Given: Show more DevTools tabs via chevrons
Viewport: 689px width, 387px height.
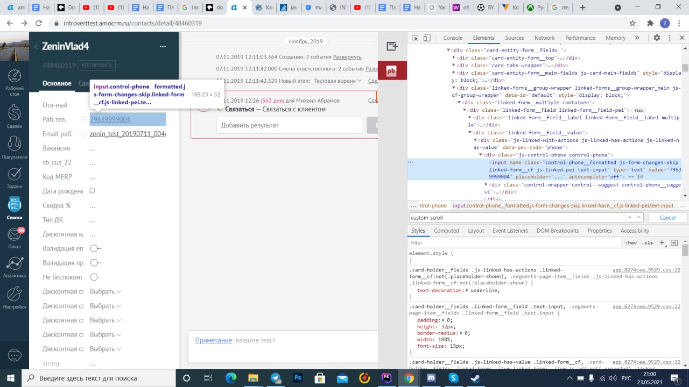Looking at the screenshot, I should (x=637, y=38).
